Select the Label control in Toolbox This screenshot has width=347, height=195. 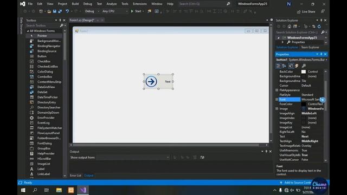pyautogui.click(x=41, y=169)
